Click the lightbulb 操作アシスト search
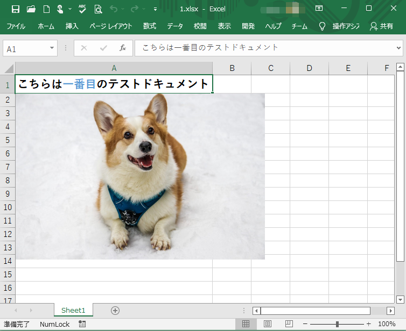This screenshot has height=331, width=406. click(339, 26)
